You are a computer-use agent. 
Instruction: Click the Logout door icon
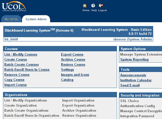101,5
